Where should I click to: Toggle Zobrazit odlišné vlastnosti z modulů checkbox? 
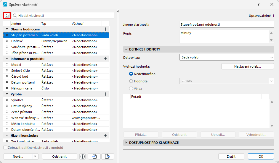(x=5, y=148)
